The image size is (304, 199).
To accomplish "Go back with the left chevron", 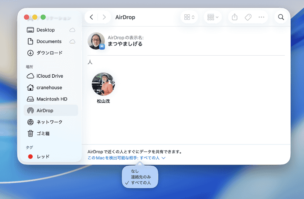I will click(x=92, y=17).
